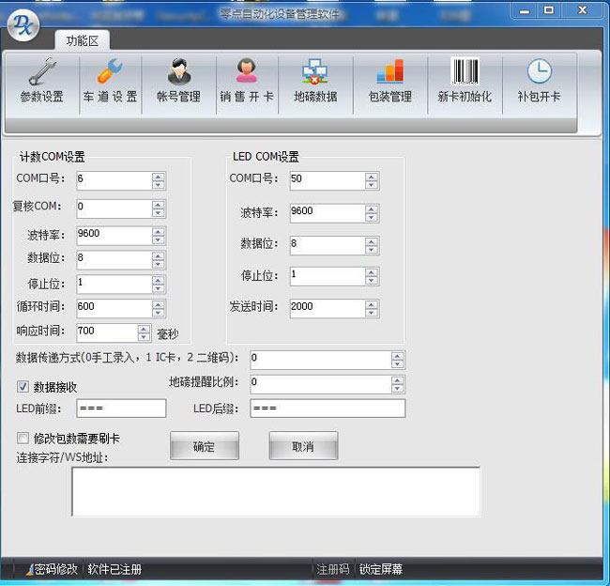
Task: Enable 修改包数需要刷卡 checkbox
Action: pyautogui.click(x=23, y=439)
